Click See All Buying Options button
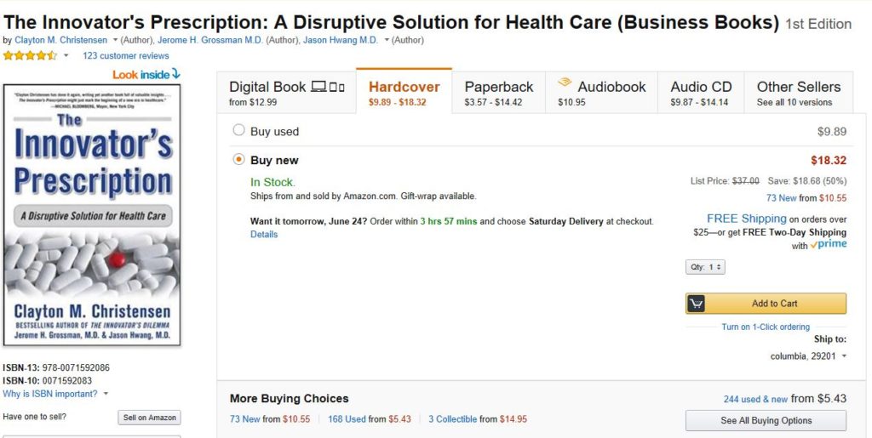Screen dimensions: 872x438 click(766, 420)
